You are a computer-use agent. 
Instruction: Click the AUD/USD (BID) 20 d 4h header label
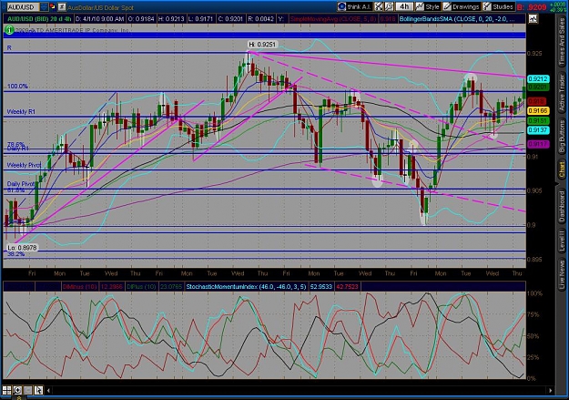coord(39,18)
